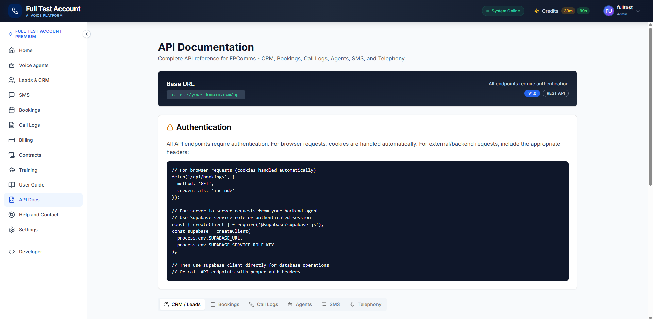Image resolution: width=653 pixels, height=319 pixels.
Task: Click the Training graduation cap icon
Action: (x=12, y=170)
